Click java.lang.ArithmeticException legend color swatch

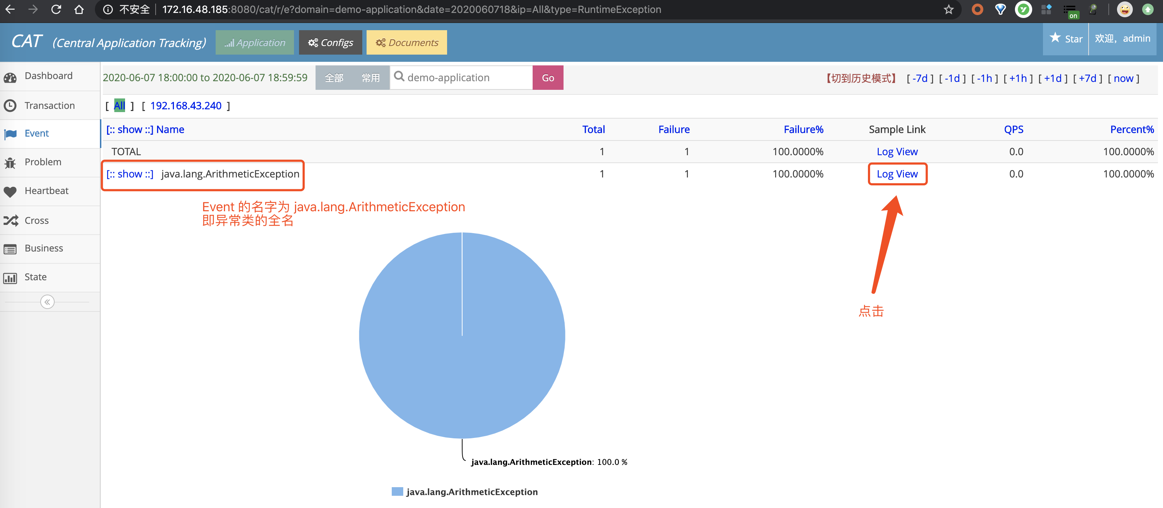397,492
